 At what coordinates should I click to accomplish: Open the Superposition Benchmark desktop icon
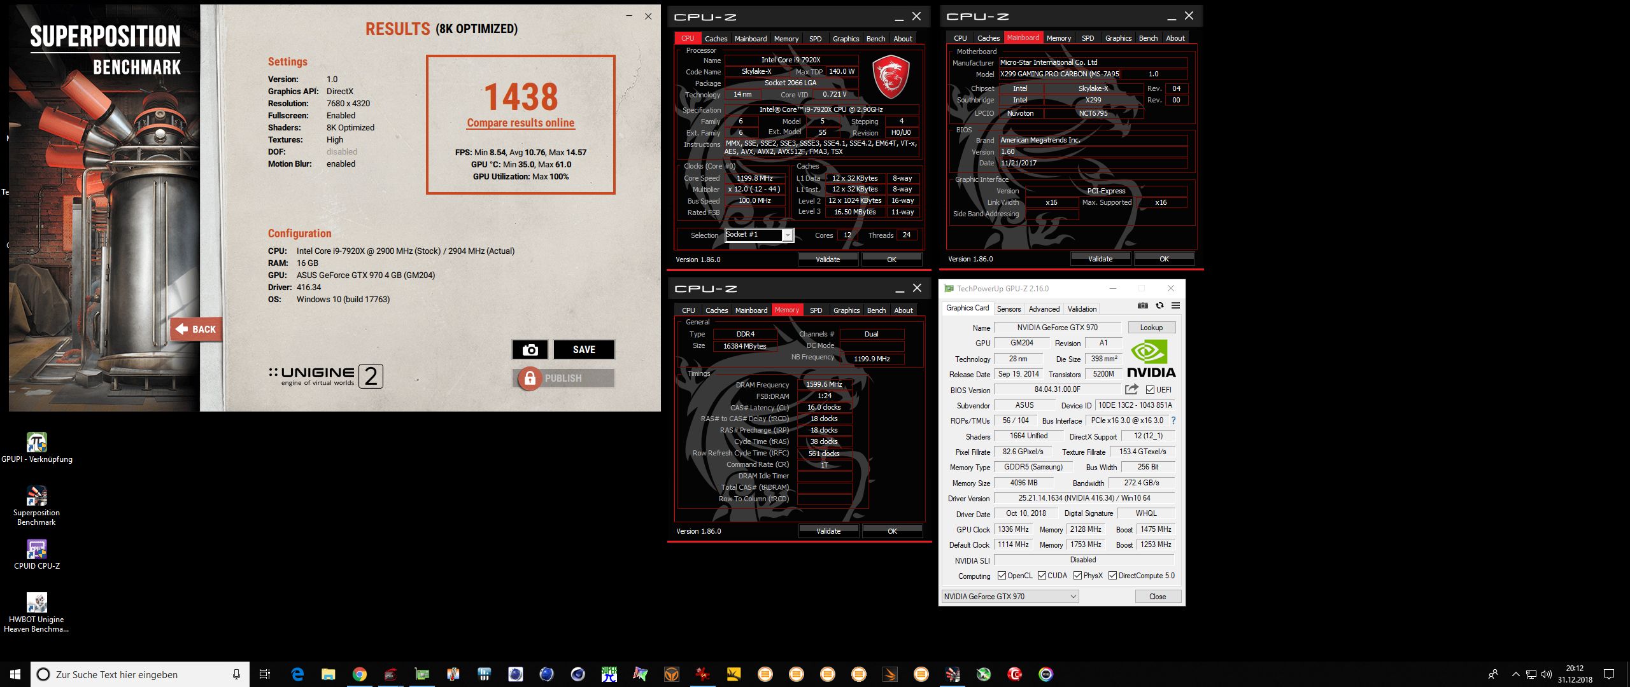coord(36,506)
